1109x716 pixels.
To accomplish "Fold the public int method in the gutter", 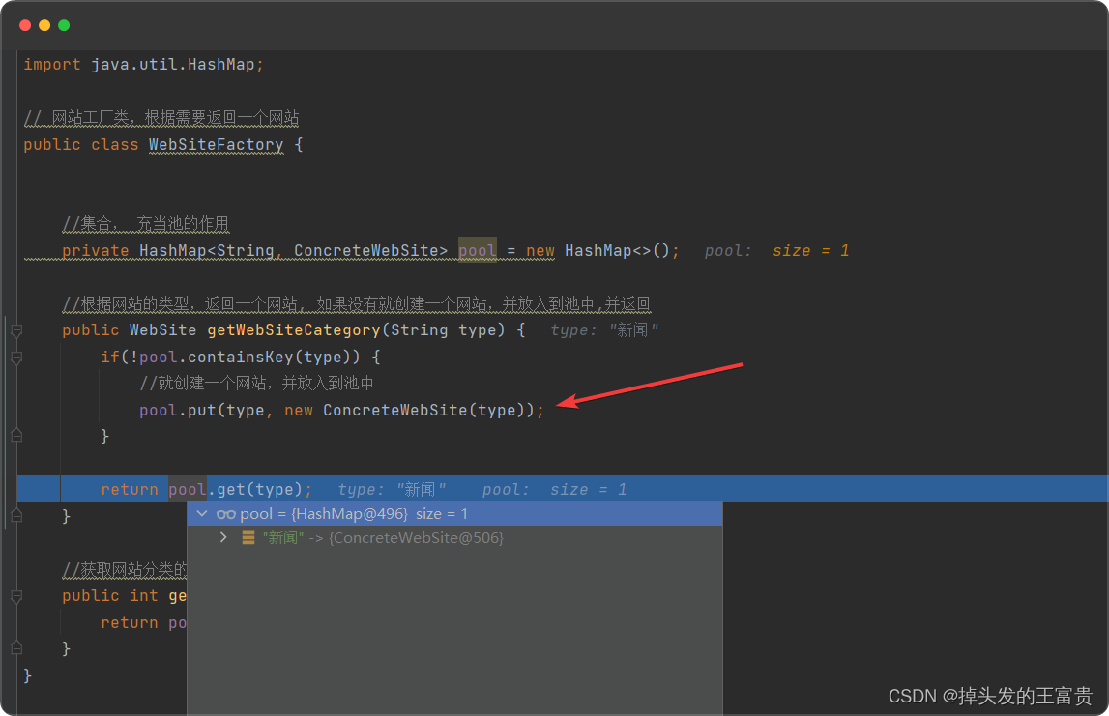I will [x=17, y=596].
